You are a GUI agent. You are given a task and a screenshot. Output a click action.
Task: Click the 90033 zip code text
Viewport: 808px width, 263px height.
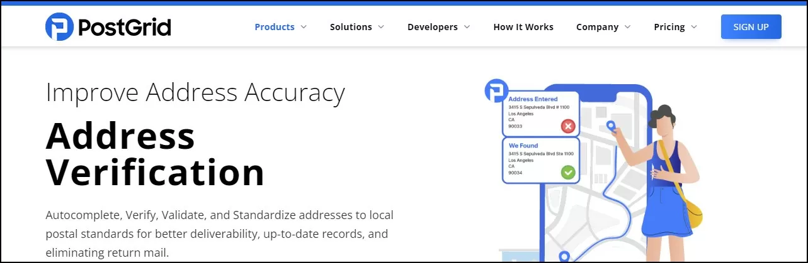pyautogui.click(x=515, y=126)
